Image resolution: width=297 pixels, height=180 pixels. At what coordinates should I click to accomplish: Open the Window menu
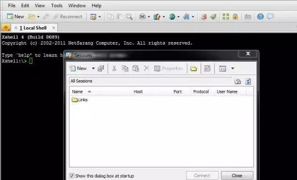tap(77, 6)
